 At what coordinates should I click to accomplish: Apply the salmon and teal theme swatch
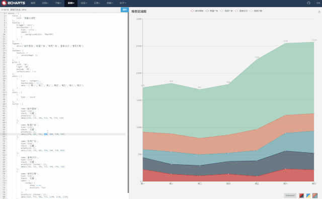(x=315, y=195)
